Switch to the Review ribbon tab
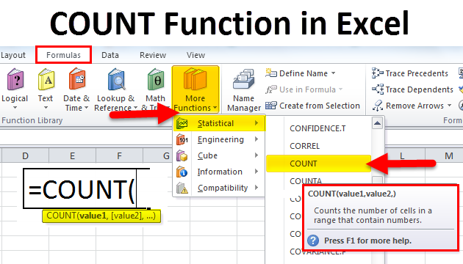Viewport: 463px width, 264px height. tap(153, 55)
